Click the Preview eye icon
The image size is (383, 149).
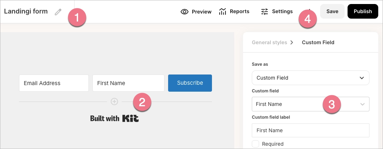(x=185, y=12)
